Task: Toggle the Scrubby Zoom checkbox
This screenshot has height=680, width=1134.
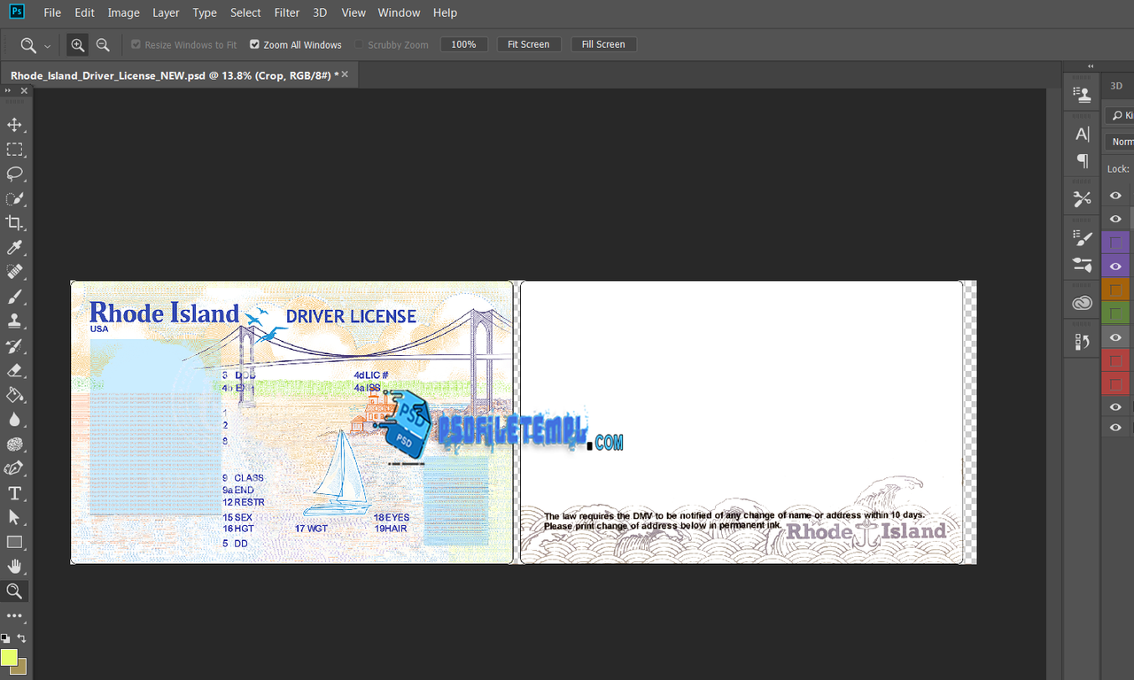Action: 359,44
